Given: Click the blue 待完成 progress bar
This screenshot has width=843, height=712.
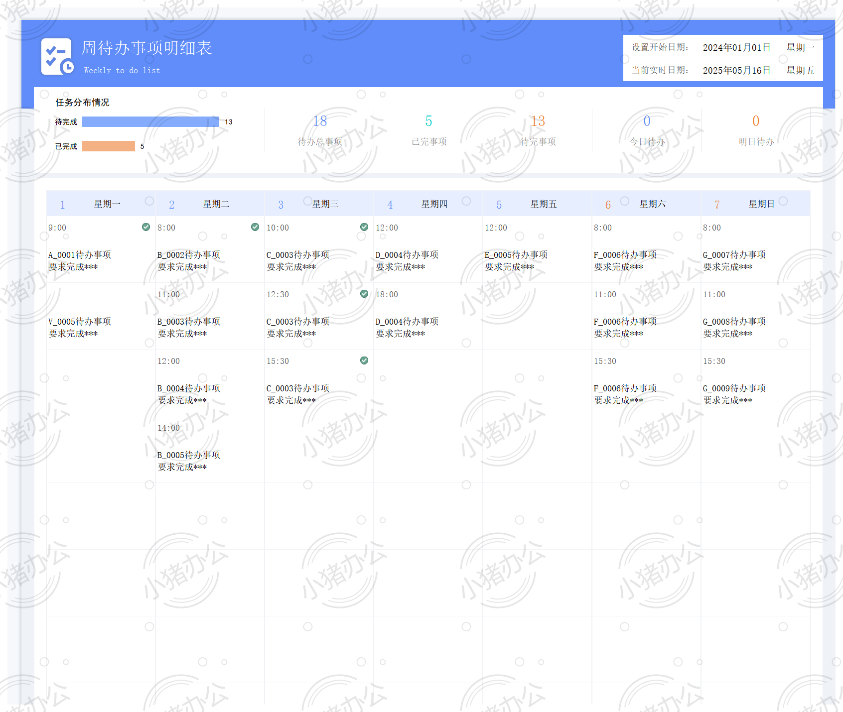Looking at the screenshot, I should click(150, 121).
